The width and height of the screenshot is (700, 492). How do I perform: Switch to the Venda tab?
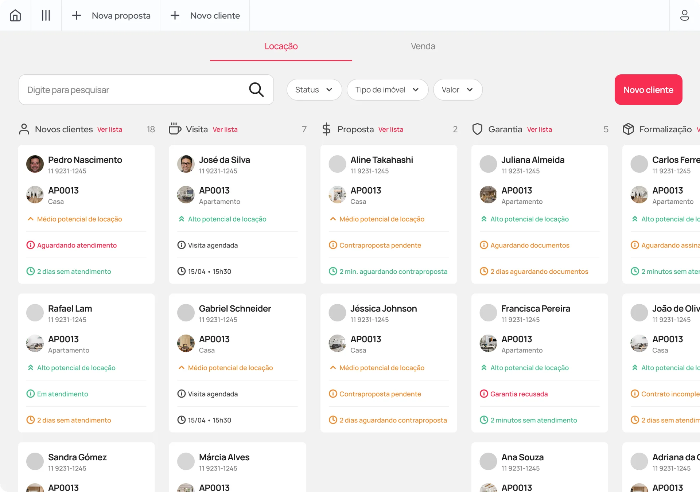(x=423, y=46)
